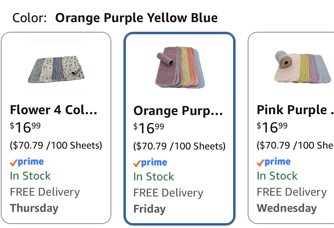This screenshot has width=334, height=228.
Task: Click the Prime logo on the Flower card
Action: point(27,162)
